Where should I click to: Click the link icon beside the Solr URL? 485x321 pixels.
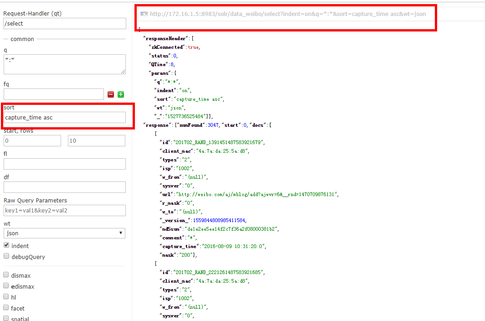click(144, 14)
